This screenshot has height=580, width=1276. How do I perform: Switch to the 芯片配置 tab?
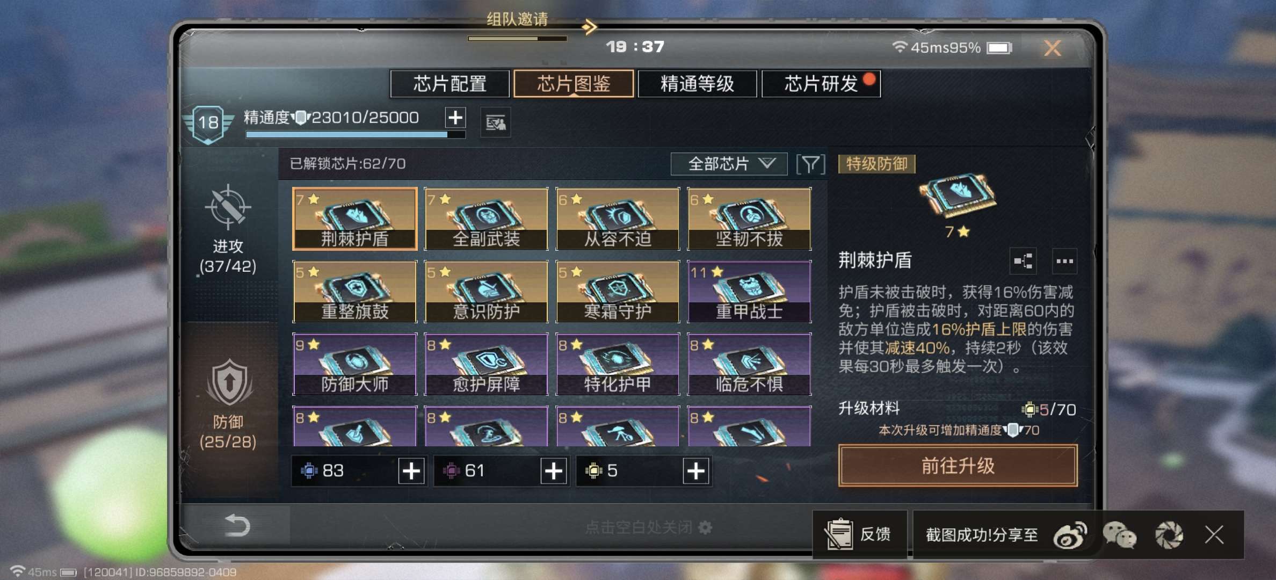(450, 84)
